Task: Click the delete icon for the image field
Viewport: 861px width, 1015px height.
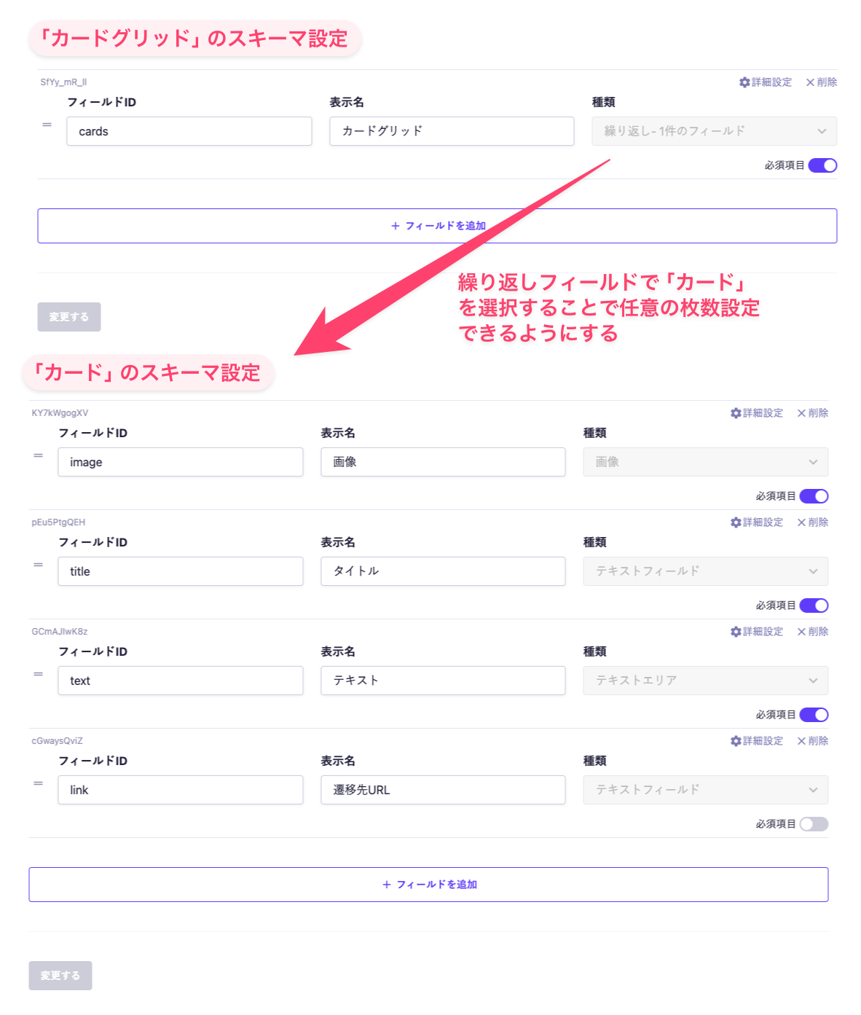Action: tap(811, 412)
